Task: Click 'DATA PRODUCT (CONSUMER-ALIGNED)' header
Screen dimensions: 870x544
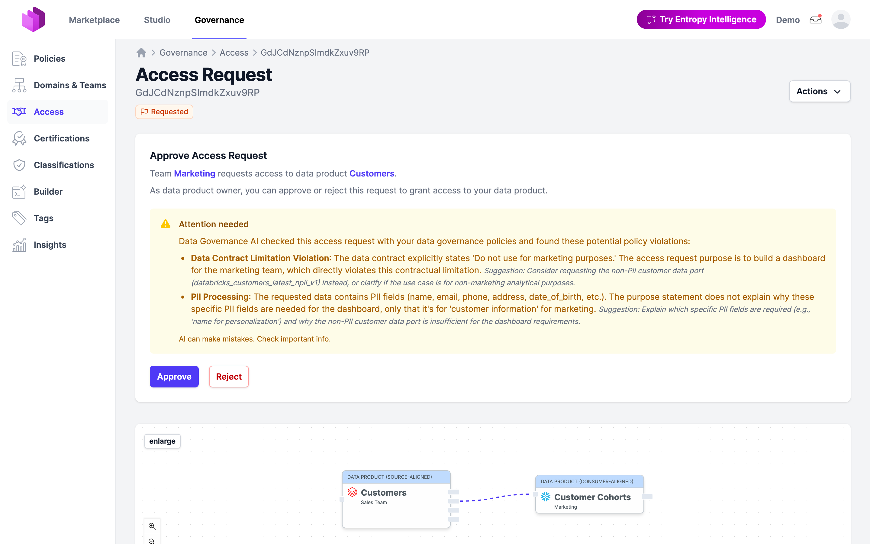Action: click(x=587, y=481)
